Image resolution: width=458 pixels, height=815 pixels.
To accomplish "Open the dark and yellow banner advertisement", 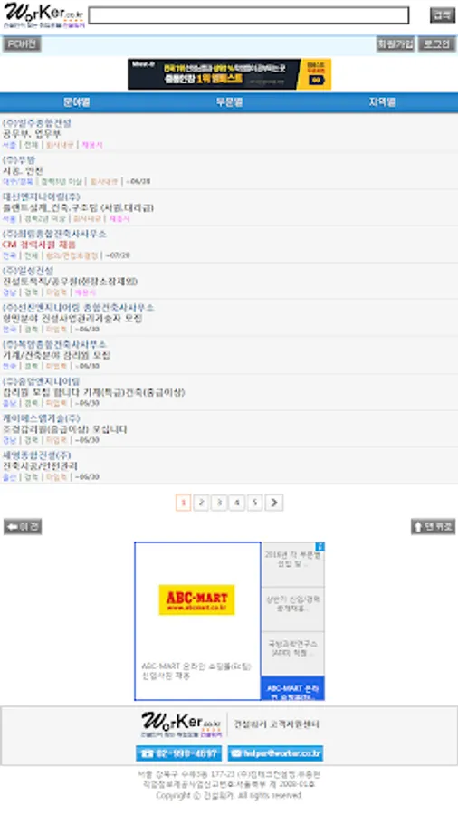I will tap(230, 74).
